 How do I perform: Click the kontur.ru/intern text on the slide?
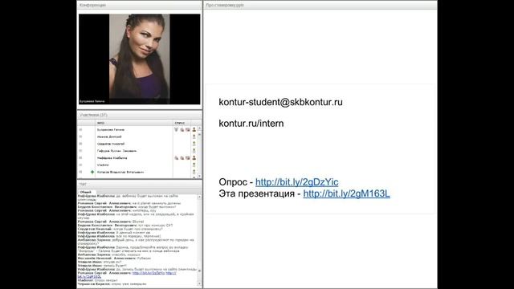click(251, 124)
